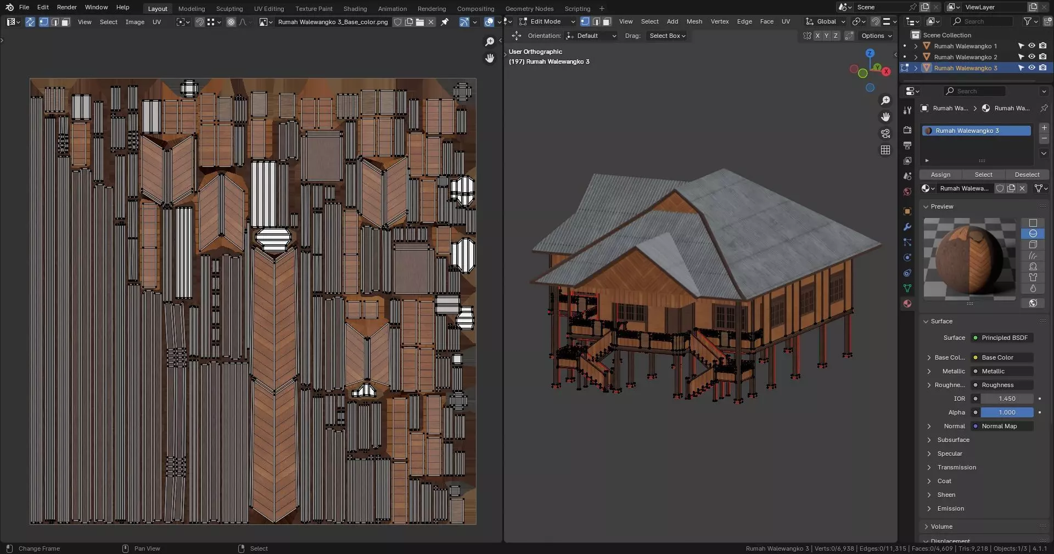1054x554 pixels.
Task: Open the Image menu in UV editor
Action: (135, 22)
